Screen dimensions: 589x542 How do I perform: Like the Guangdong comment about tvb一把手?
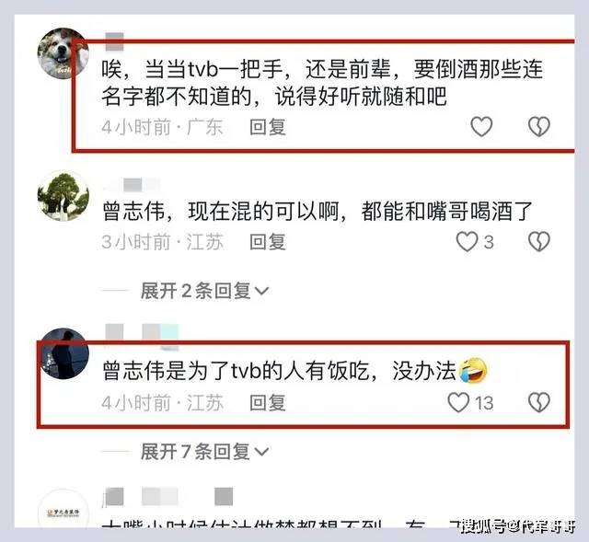click(481, 127)
